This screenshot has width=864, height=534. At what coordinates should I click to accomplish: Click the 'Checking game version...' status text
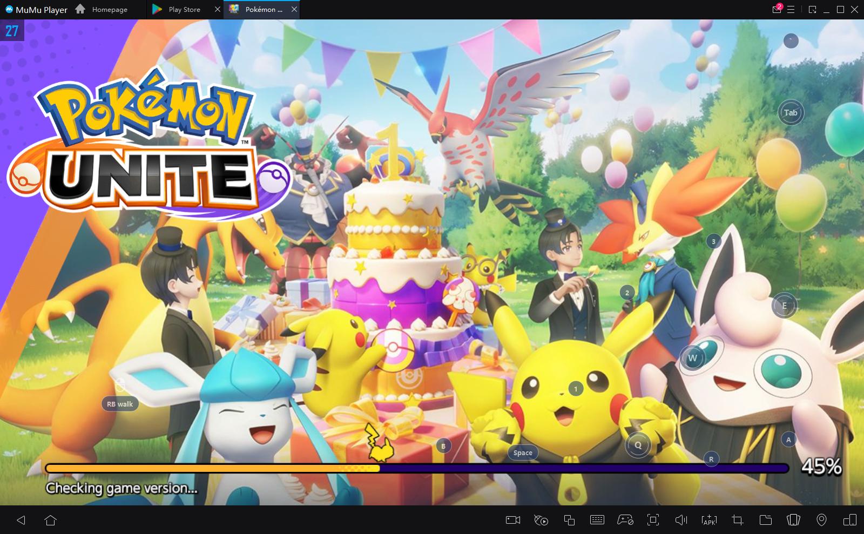pyautogui.click(x=122, y=488)
